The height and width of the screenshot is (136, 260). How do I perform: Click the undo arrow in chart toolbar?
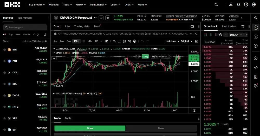point(142,41)
